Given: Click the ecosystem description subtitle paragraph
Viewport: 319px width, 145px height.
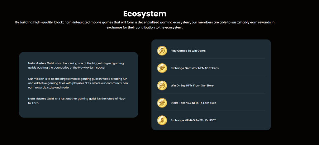Looking at the screenshot, I should coord(145,25).
